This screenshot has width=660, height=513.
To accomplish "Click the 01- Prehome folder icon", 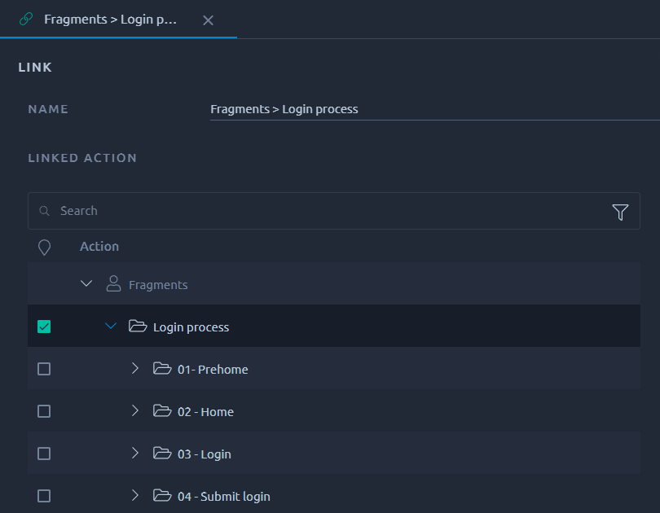I will 162,368.
